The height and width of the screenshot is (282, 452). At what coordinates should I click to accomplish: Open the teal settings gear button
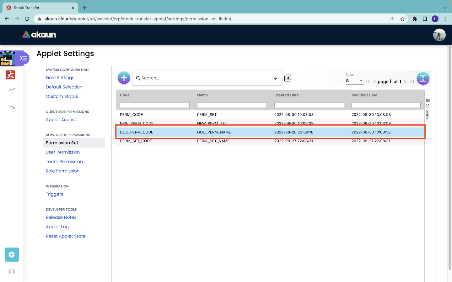point(12,254)
